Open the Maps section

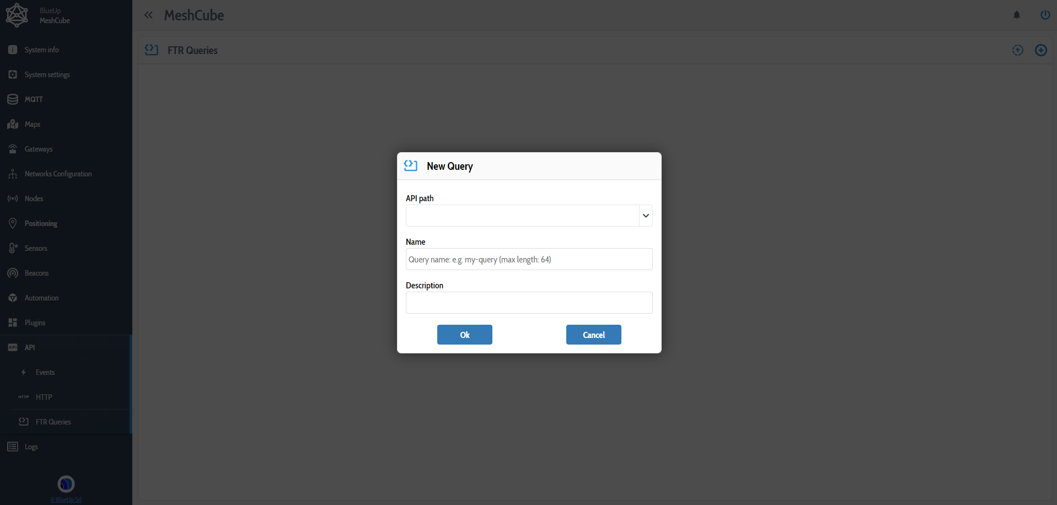coord(32,124)
